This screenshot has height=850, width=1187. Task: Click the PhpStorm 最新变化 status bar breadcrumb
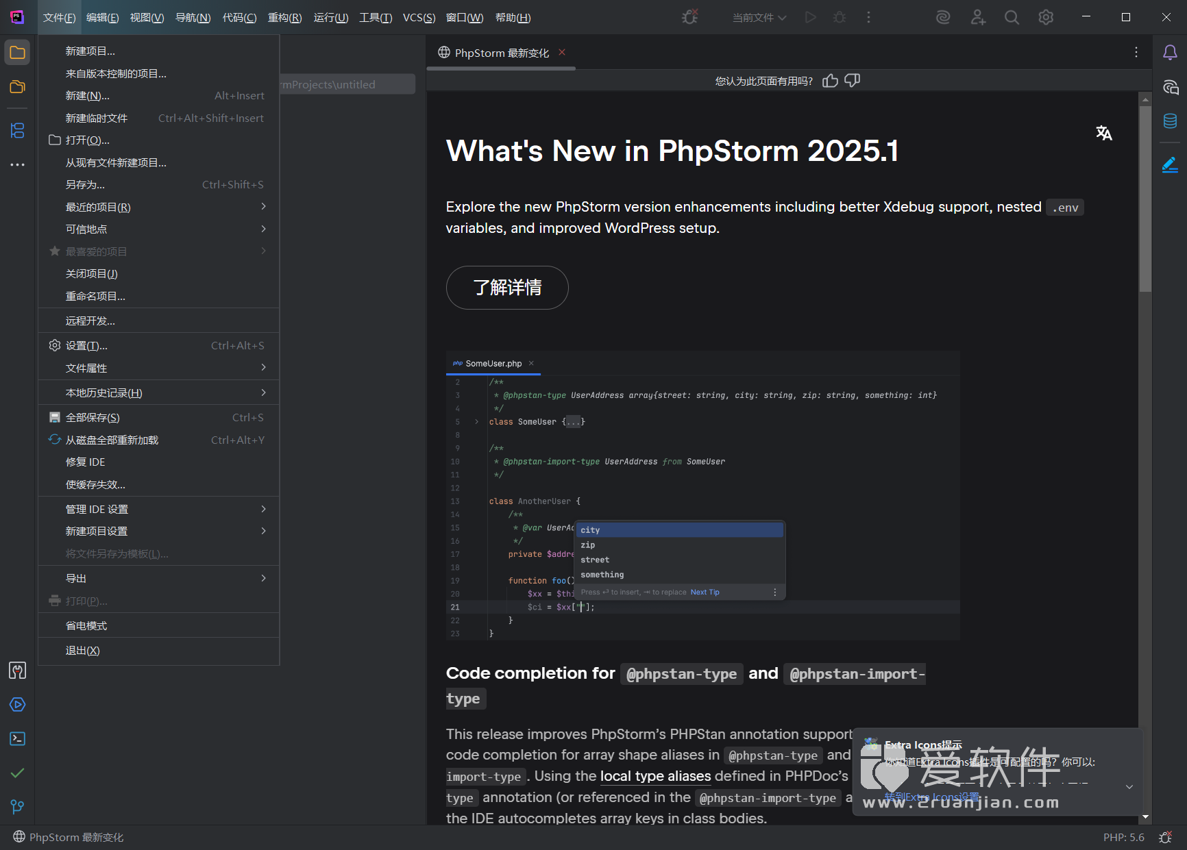69,837
